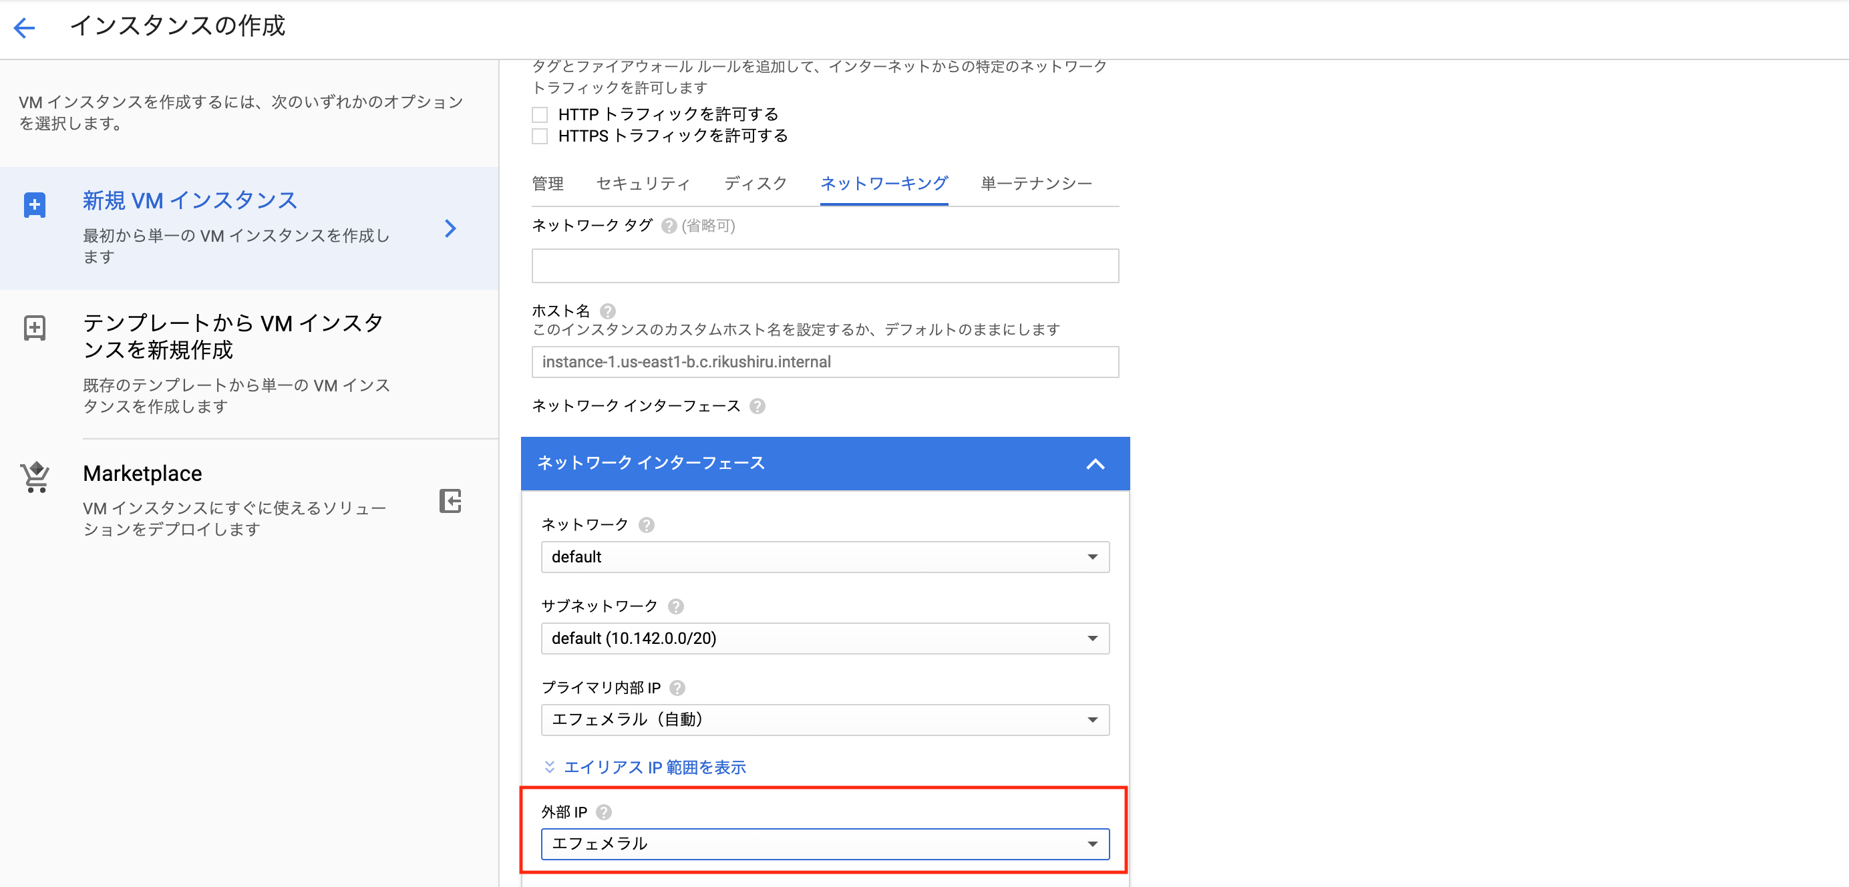
Task: Open help for ホスト名
Action: click(x=607, y=311)
